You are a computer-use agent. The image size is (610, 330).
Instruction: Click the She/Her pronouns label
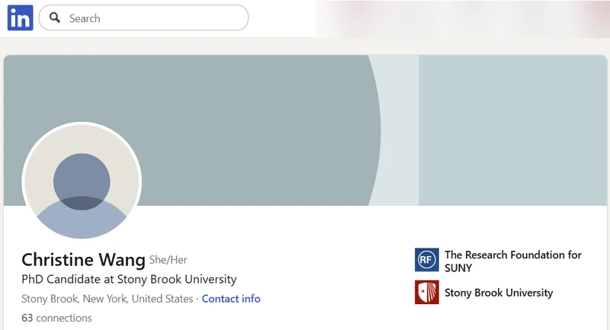click(168, 260)
